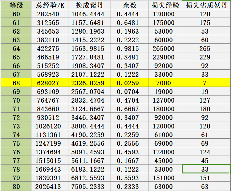
Task: Click total experience cell 1247199
Action: click(50, 143)
